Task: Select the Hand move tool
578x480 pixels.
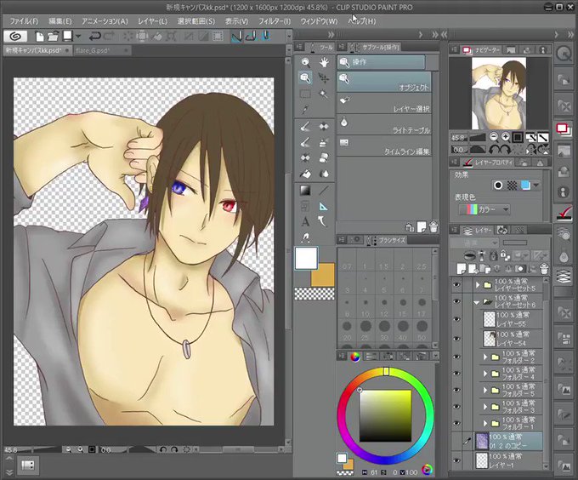Action: (x=324, y=62)
